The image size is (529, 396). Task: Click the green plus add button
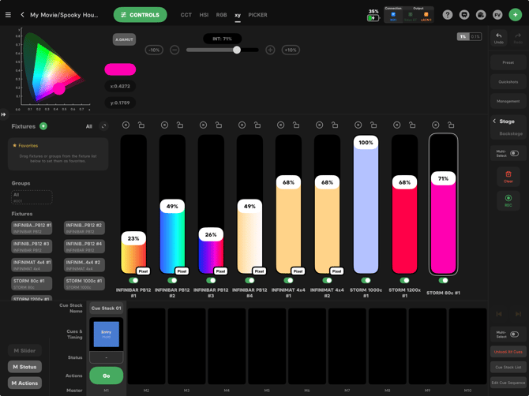pos(515,15)
